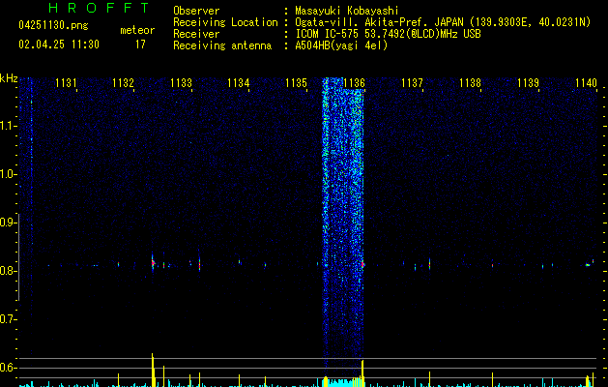Click the 'Receiving antenna' label
The width and height of the screenshot is (608, 387).
click(x=222, y=45)
